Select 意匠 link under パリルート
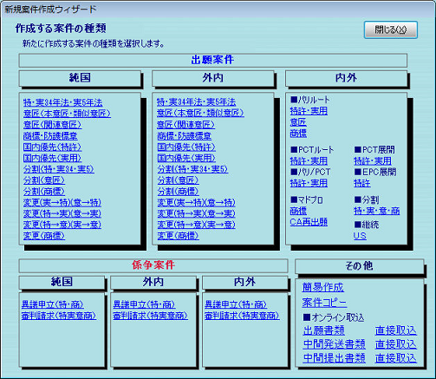This screenshot has height=379, width=436. pos(298,122)
